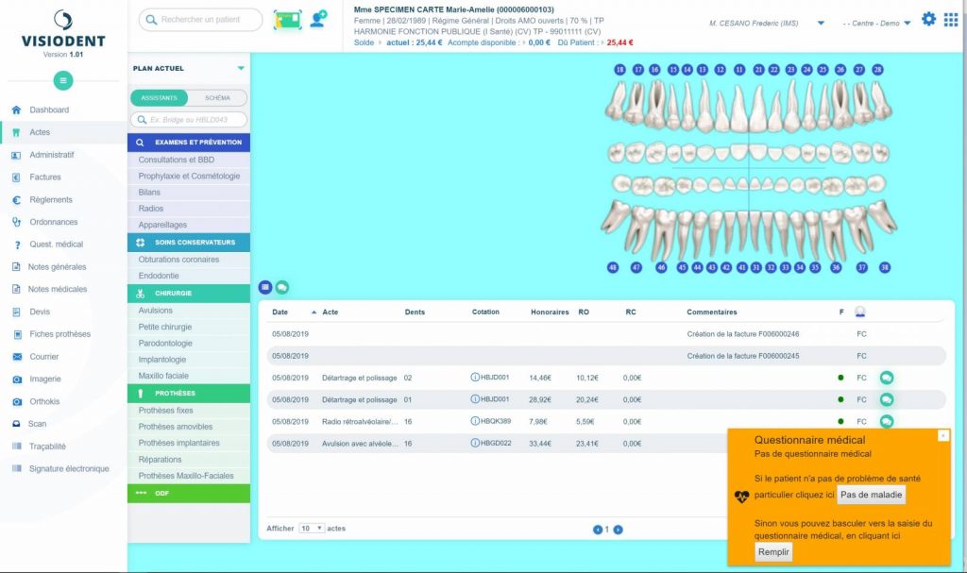This screenshot has height=573, width=967.
Task: Click the Remplir button
Action: [x=773, y=552]
